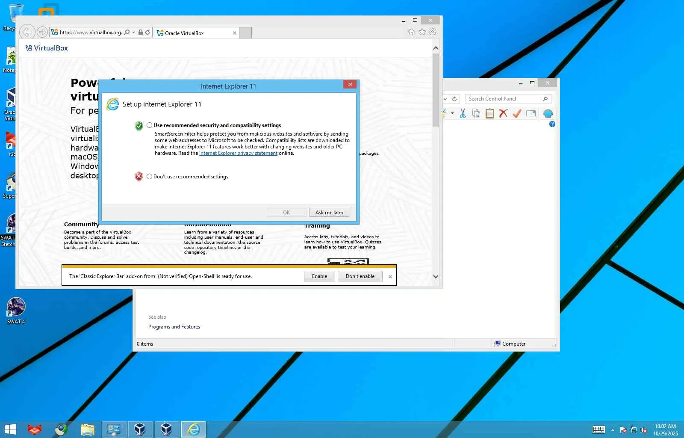Click the "See also" label in Control Panel
The image size is (684, 438).
pos(157,317)
